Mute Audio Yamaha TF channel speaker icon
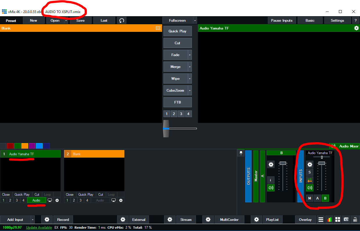This screenshot has height=231, width=360. [310, 188]
